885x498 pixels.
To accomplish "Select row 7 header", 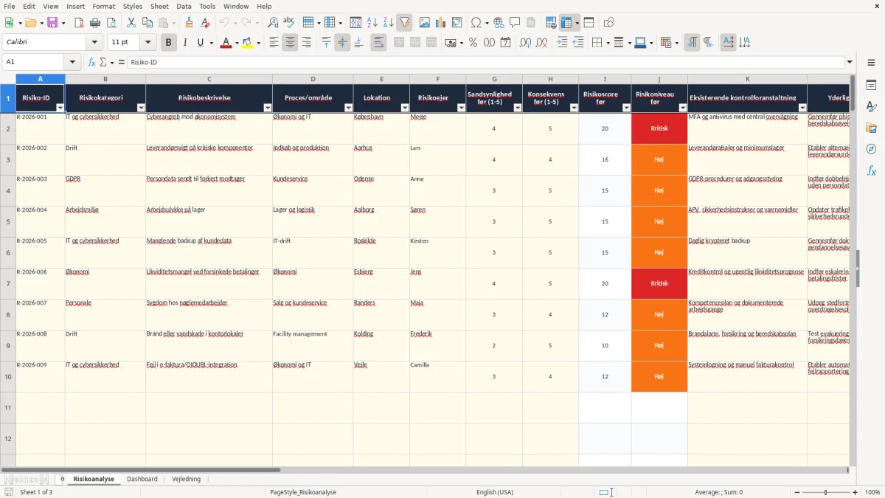I will (x=8, y=283).
